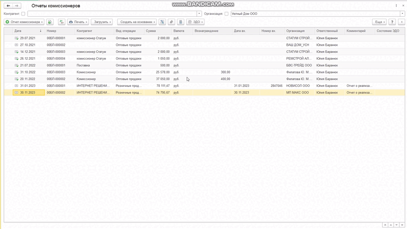Jump to list start with bottom-right arrow
This screenshot has width=407, height=229.
[385, 225]
